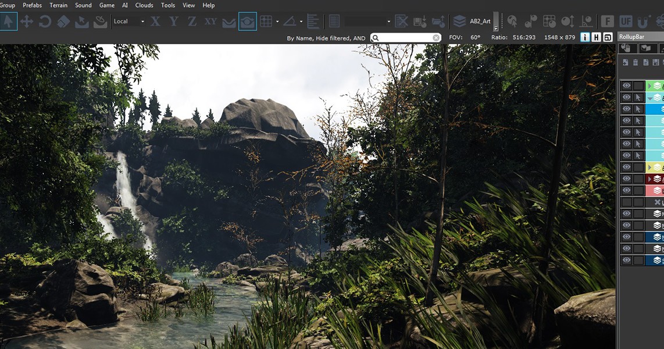Activate the Rotate tool
The width and height of the screenshot is (664, 349).
coord(45,21)
